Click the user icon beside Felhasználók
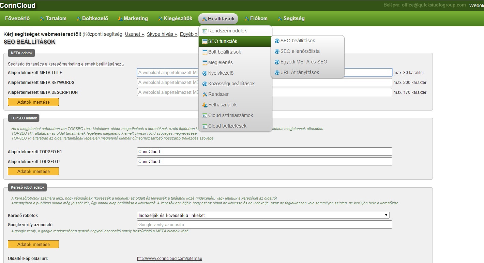484x263 pixels. coord(205,105)
